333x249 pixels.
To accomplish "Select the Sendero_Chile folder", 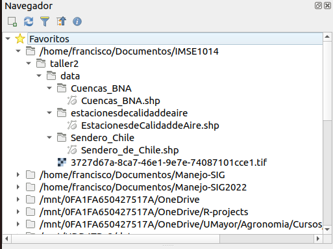I will coord(103,138).
